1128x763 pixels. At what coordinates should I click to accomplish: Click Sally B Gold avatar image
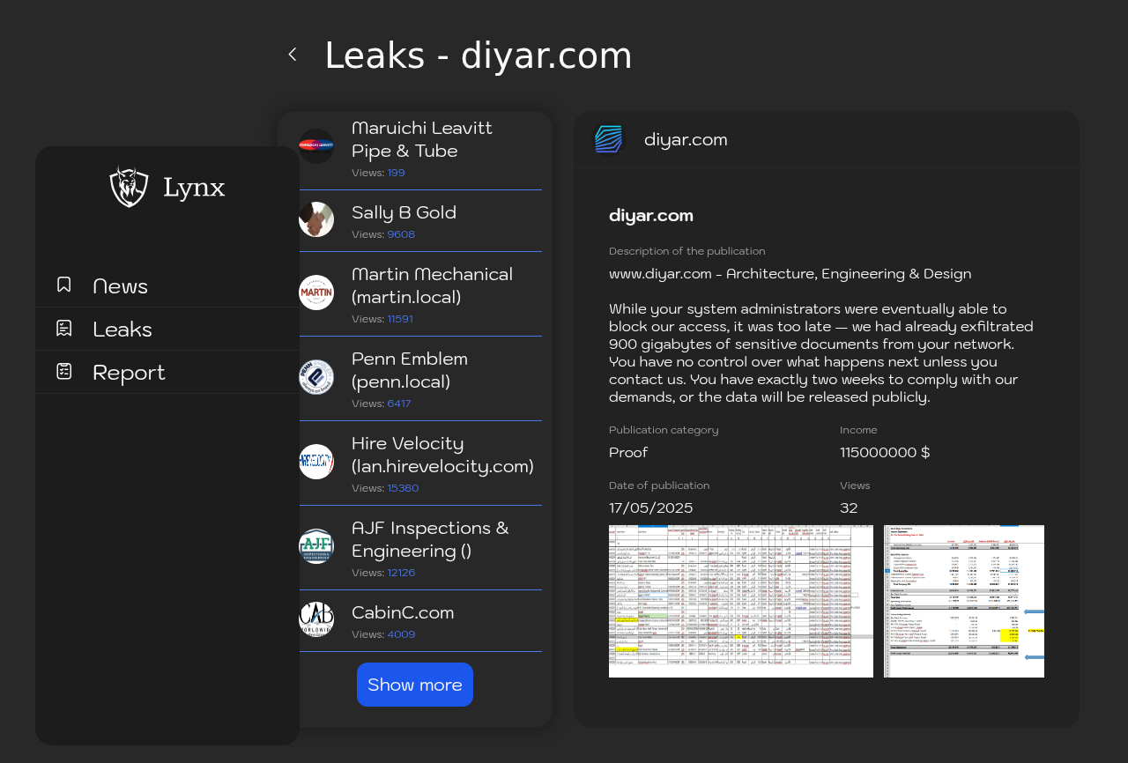pyautogui.click(x=316, y=219)
